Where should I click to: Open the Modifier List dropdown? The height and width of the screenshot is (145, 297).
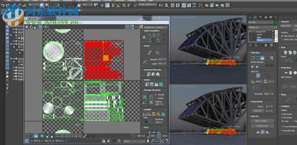coord(263,27)
